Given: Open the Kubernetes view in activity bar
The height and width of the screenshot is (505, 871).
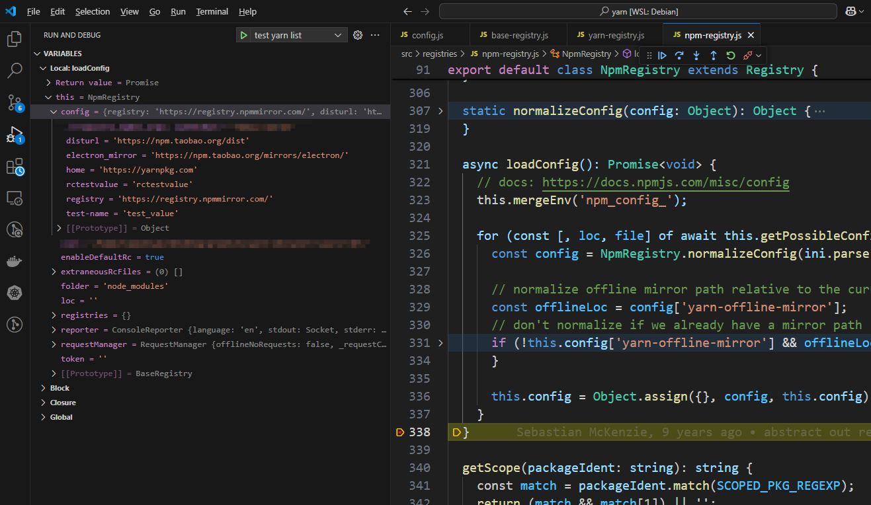Looking at the screenshot, I should tap(14, 293).
